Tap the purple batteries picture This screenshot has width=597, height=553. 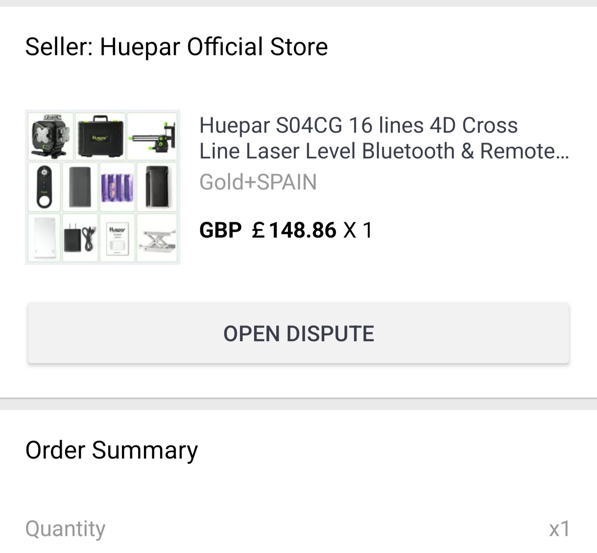coord(117,187)
